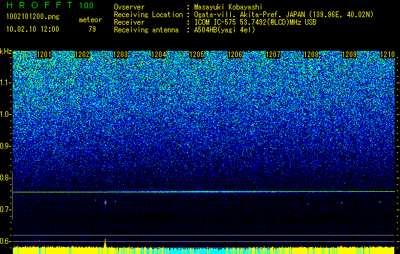400x254 pixels.
Task: Click the 1207 time marker
Action: click(273, 55)
